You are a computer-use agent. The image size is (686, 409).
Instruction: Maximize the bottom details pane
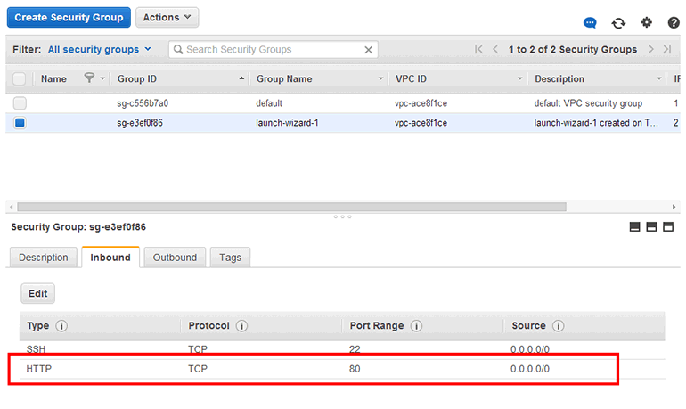point(668,227)
